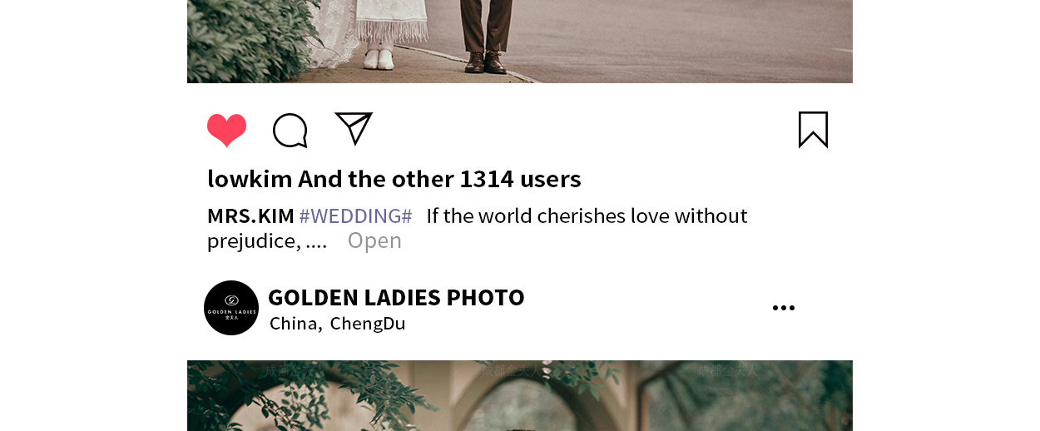Tap the bride's white shoes in photo
The width and height of the screenshot is (1040, 431).
(x=379, y=58)
